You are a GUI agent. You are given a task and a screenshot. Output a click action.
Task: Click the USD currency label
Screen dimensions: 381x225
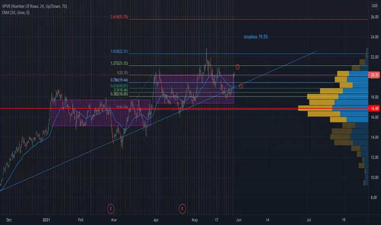(374, 6)
